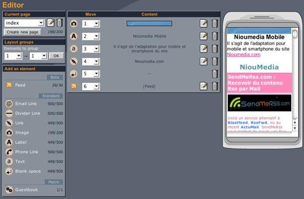The height and width of the screenshot is (199, 304).
Task: Edit the image element in row 1
Action: click(203, 23)
